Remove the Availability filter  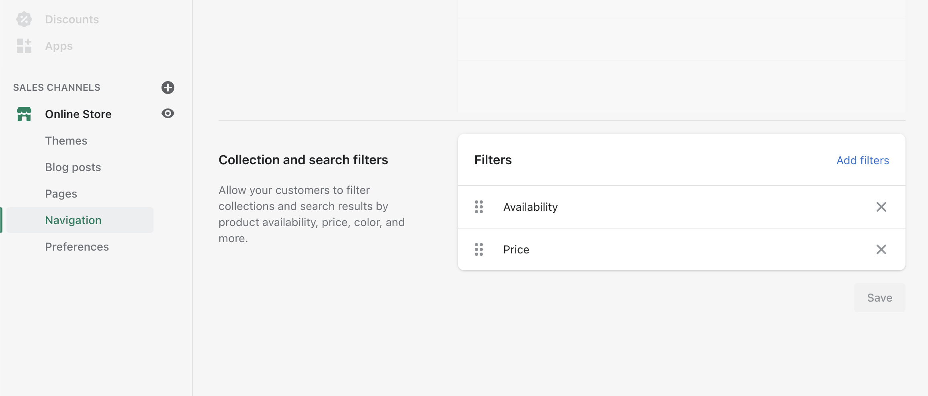(881, 207)
